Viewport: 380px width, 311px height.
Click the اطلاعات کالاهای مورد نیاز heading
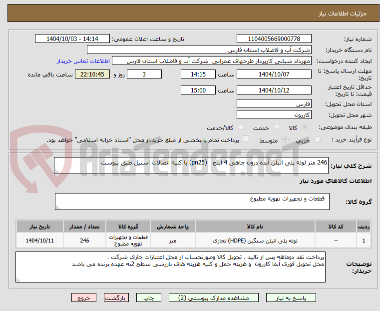[x=336, y=181]
